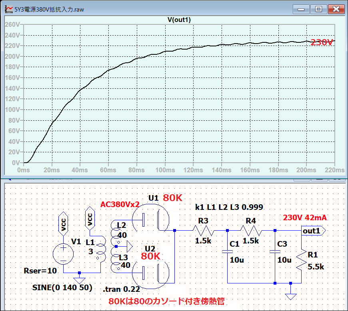Close the waveform .raw window
Screen dimensions: 348x311
click(336, 8)
